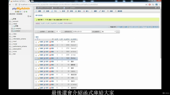The width and height of the screenshot is (170, 95).
Task: Expand the account database node
Action: pyautogui.click(x=10, y=21)
